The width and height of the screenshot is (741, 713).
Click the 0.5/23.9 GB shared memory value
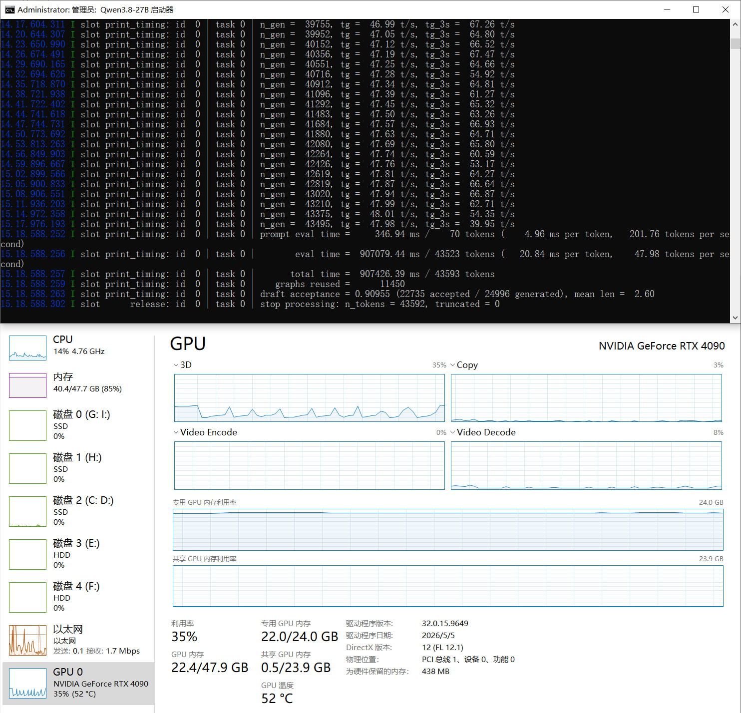[296, 668]
